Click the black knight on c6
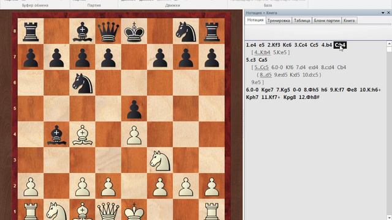 click(83, 83)
